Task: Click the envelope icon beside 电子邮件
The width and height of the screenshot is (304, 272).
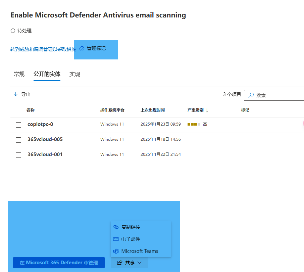Action: [116, 239]
